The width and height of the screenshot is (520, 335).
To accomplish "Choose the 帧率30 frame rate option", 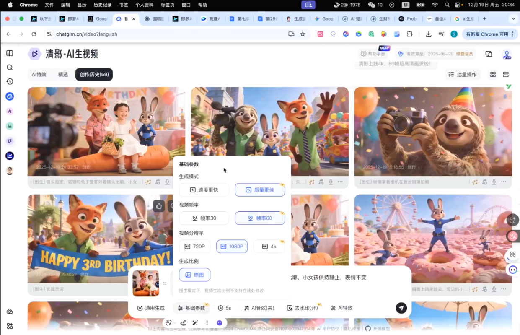I will tap(204, 218).
